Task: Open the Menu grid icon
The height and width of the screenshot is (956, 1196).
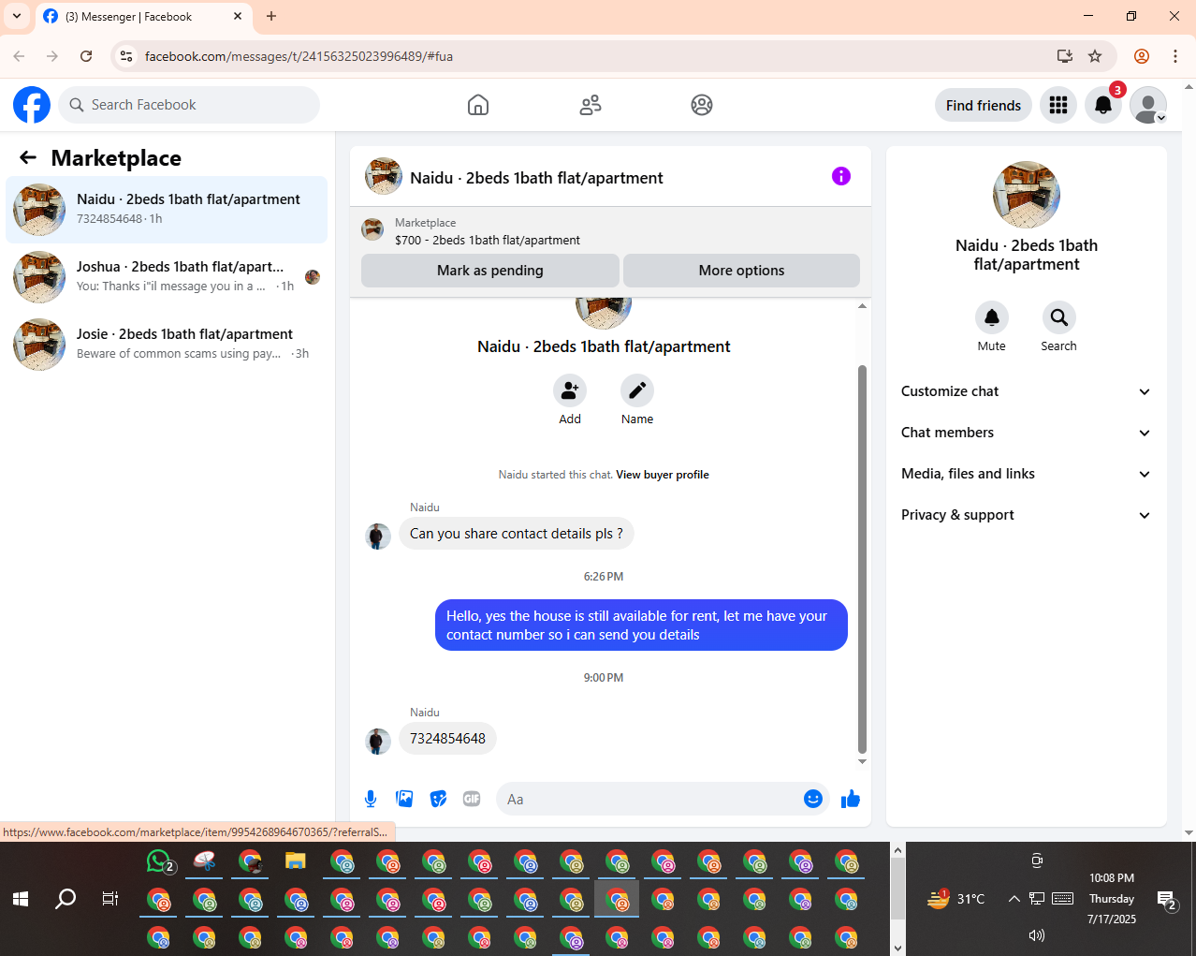Action: 1058,105
